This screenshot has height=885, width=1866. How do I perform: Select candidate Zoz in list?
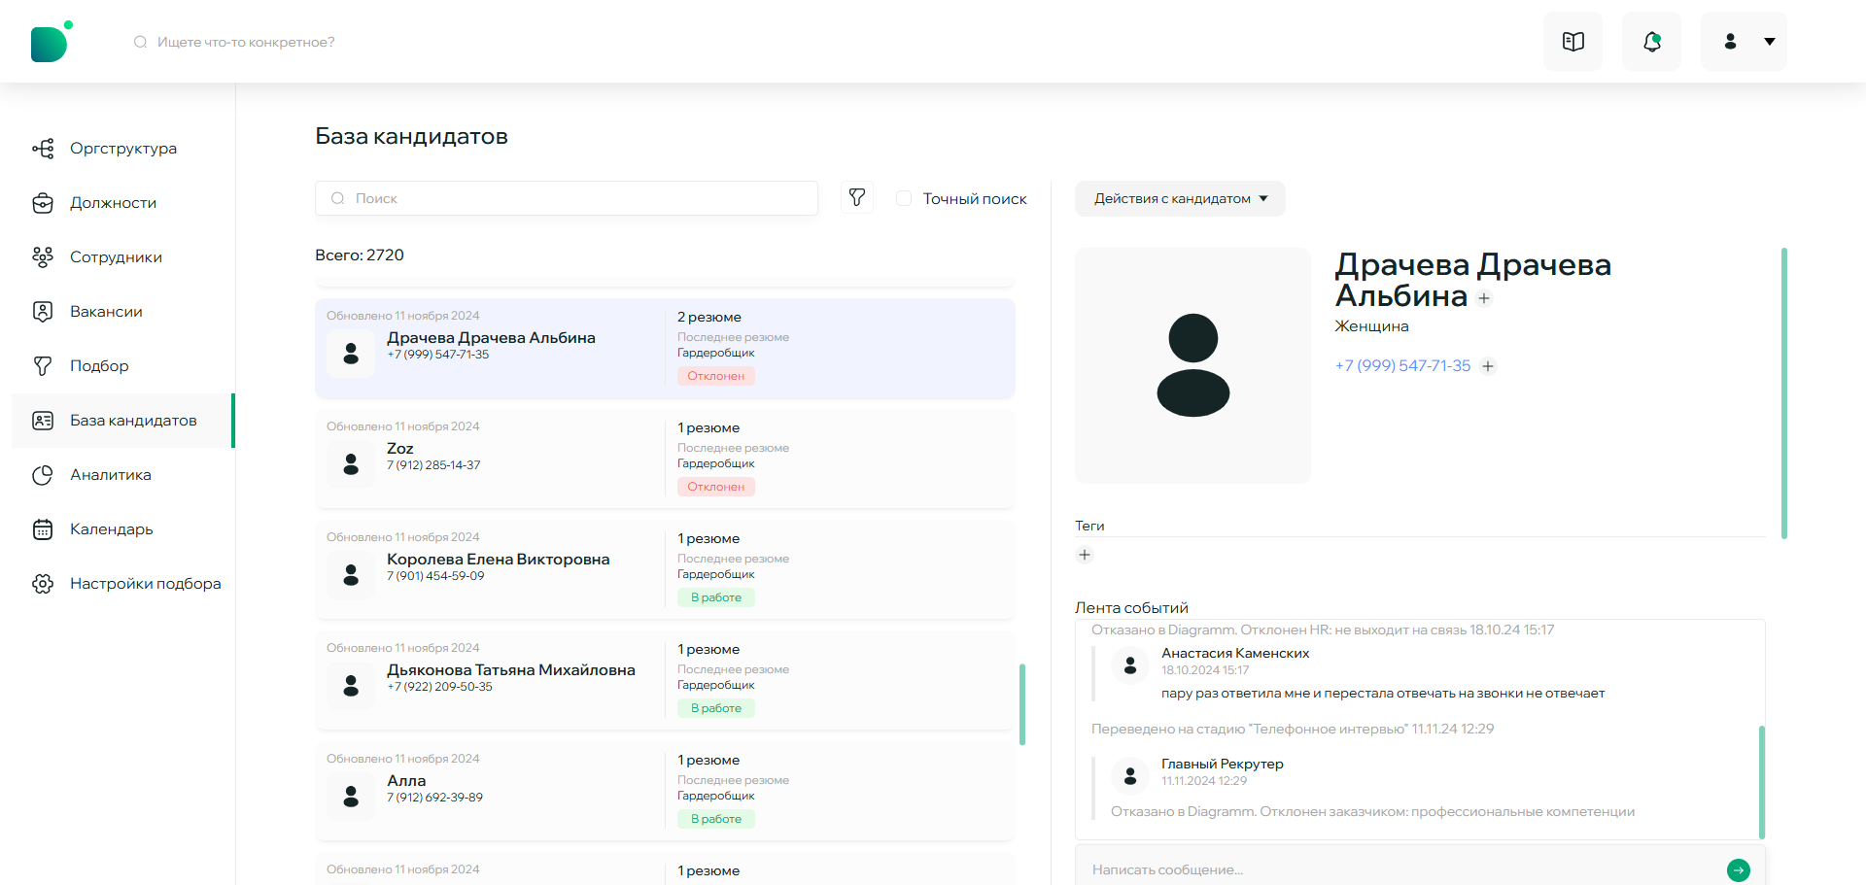(665, 459)
